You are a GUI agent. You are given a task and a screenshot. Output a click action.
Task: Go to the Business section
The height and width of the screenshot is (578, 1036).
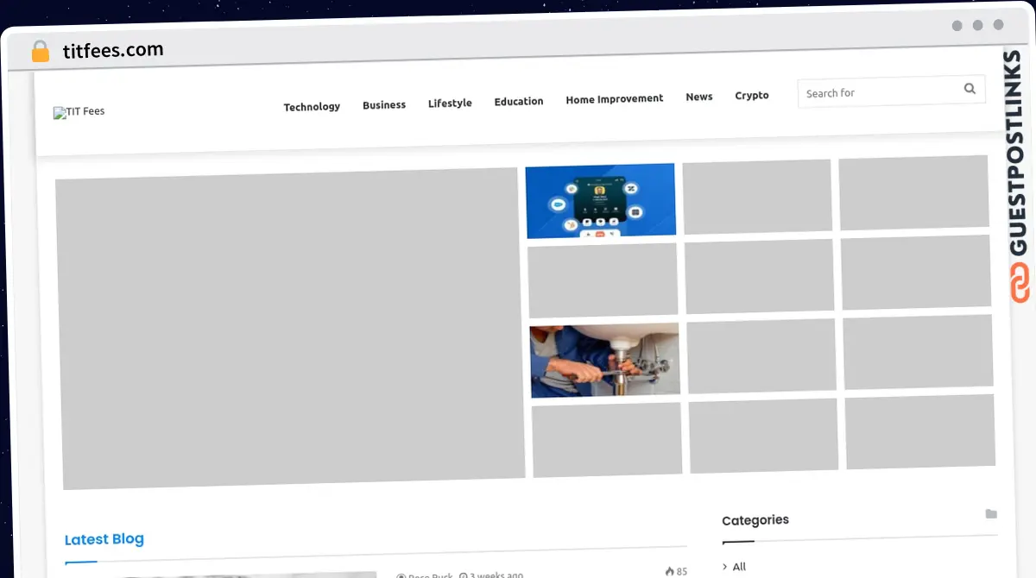coord(384,105)
